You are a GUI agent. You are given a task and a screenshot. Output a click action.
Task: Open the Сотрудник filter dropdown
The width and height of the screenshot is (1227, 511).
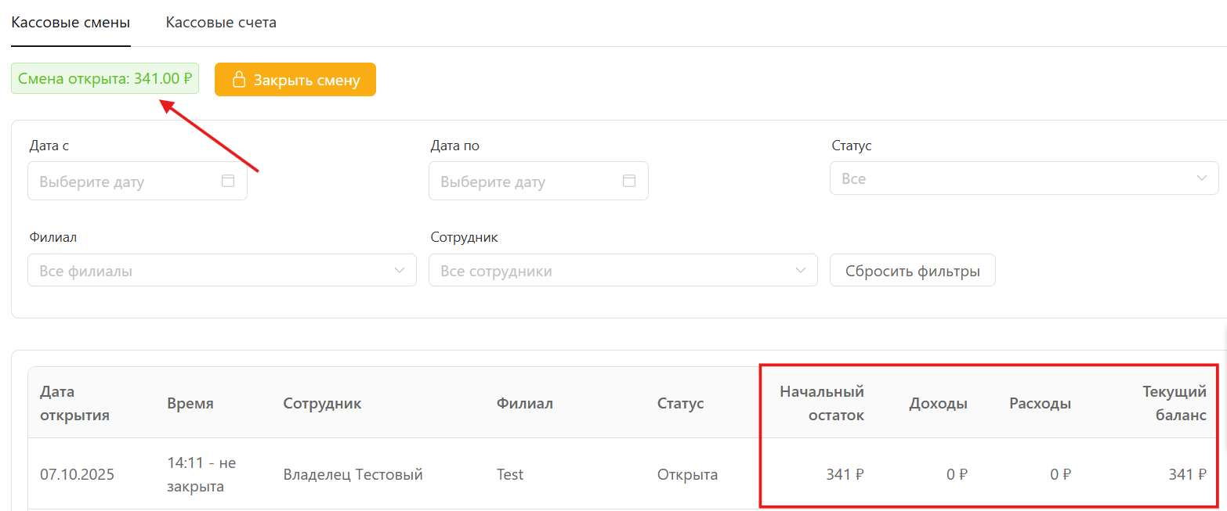coord(623,270)
